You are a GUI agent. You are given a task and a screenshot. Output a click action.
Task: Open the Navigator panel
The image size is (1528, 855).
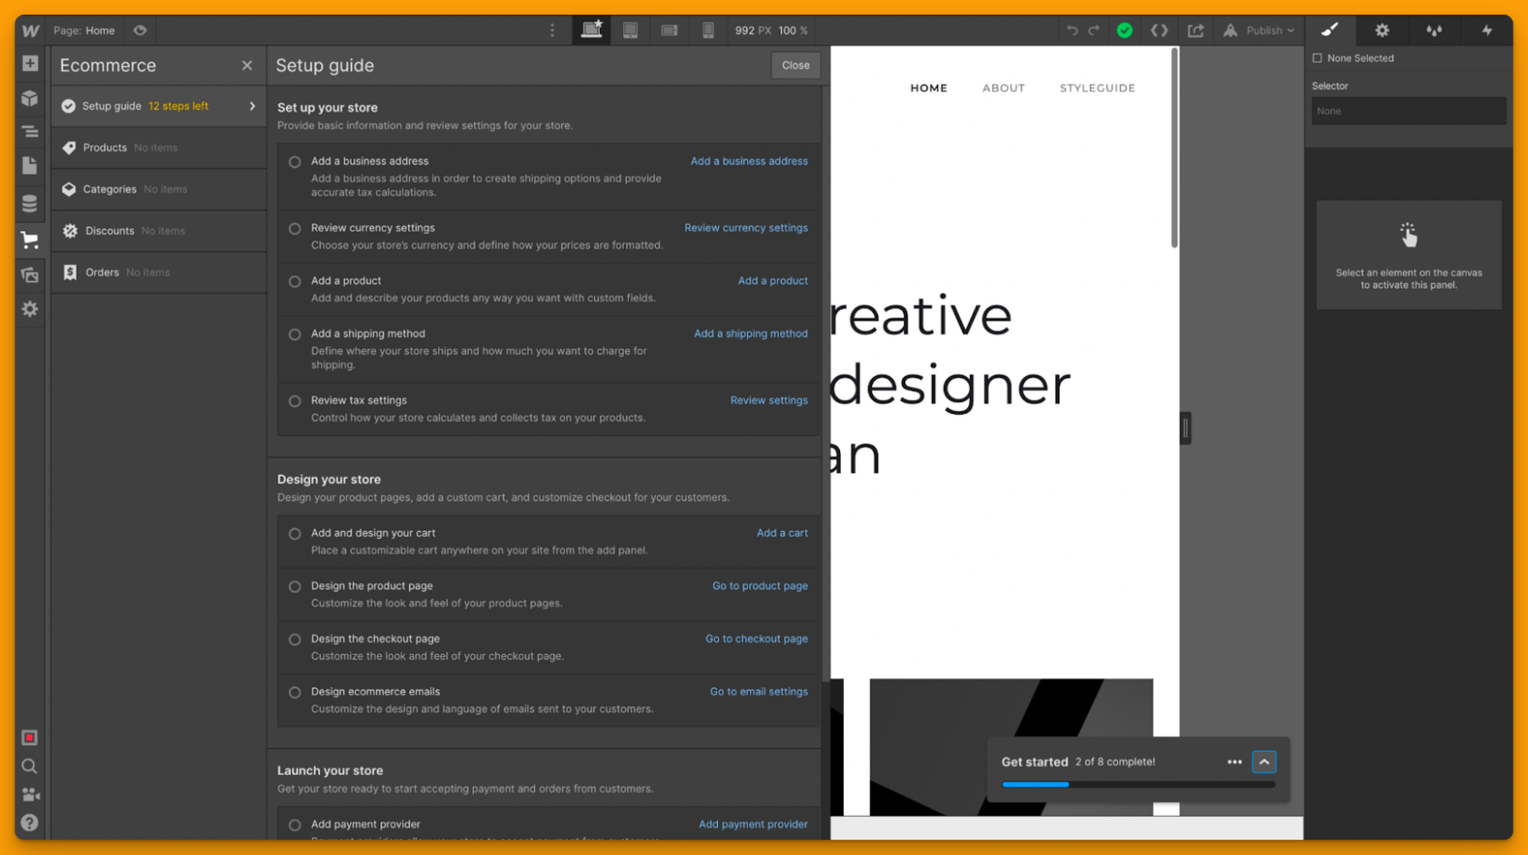pyautogui.click(x=30, y=131)
